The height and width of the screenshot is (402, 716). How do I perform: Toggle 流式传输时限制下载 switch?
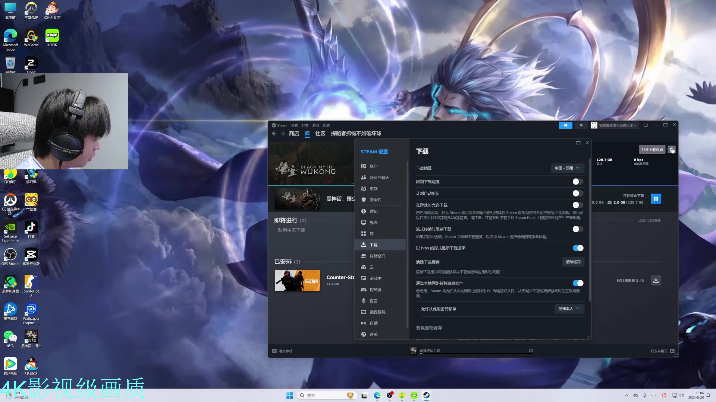coord(578,229)
